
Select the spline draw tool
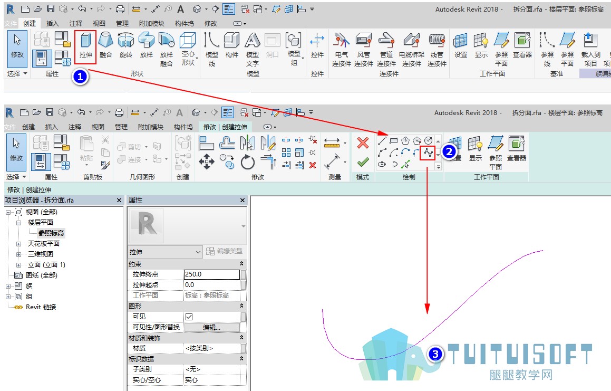click(x=428, y=152)
